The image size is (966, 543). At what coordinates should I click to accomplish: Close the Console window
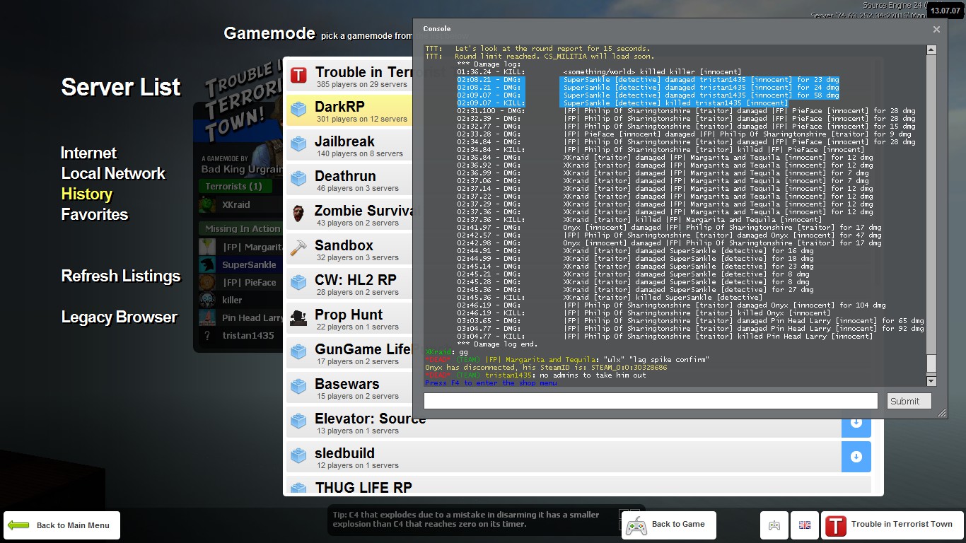pos(936,30)
